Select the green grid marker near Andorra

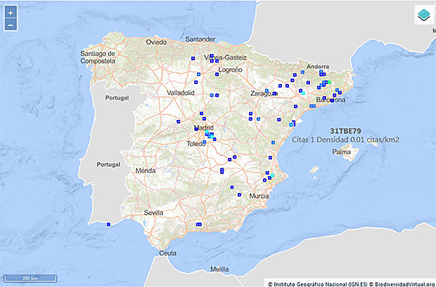[328, 82]
